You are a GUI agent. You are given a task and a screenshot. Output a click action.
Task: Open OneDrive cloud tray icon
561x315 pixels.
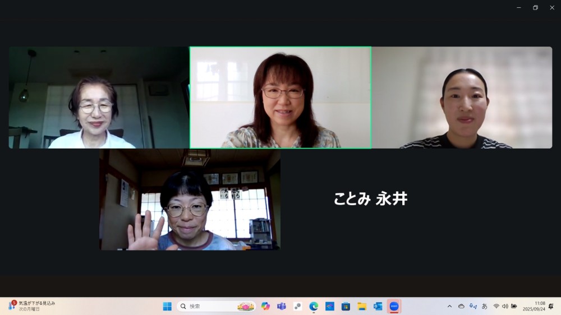tap(461, 306)
